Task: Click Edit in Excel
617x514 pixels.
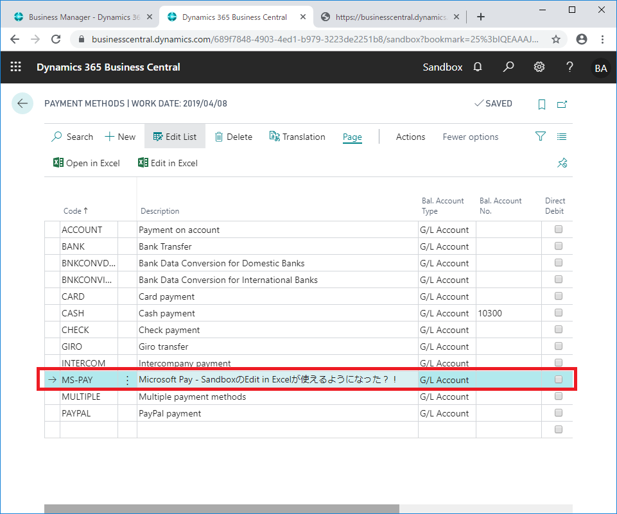Action: point(168,163)
